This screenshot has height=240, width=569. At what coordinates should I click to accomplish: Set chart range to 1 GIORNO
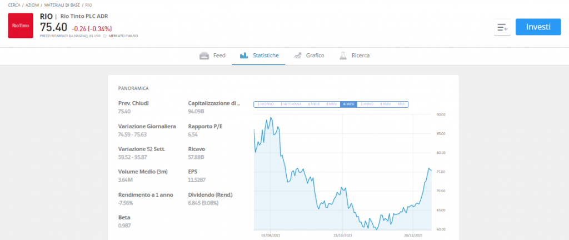pos(265,104)
